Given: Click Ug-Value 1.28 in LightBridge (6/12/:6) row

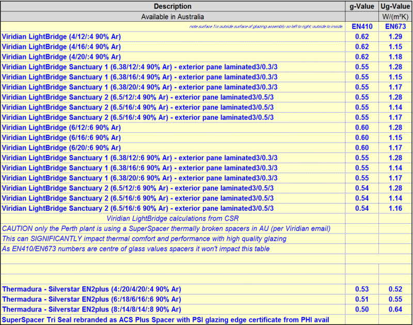Looking at the screenshot, I should pyautogui.click(x=395, y=128).
